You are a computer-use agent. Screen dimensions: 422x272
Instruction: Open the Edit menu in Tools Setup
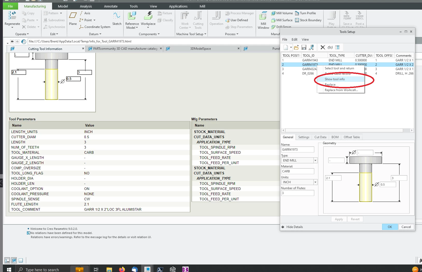tap(294, 40)
